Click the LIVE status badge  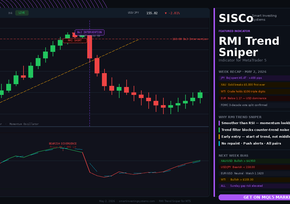[x=22, y=13]
